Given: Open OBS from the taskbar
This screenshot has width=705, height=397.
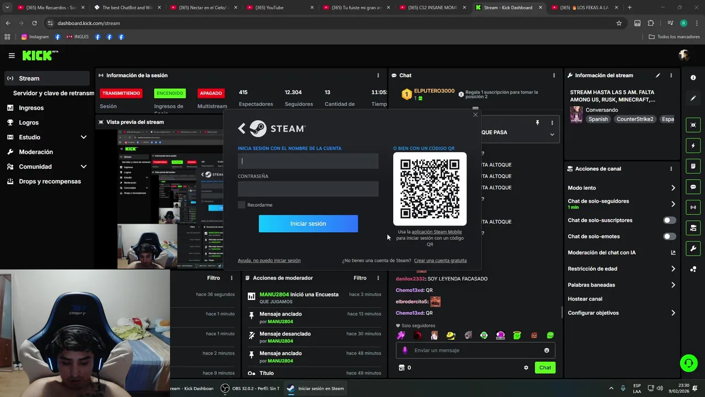Looking at the screenshot, I should pos(251,388).
